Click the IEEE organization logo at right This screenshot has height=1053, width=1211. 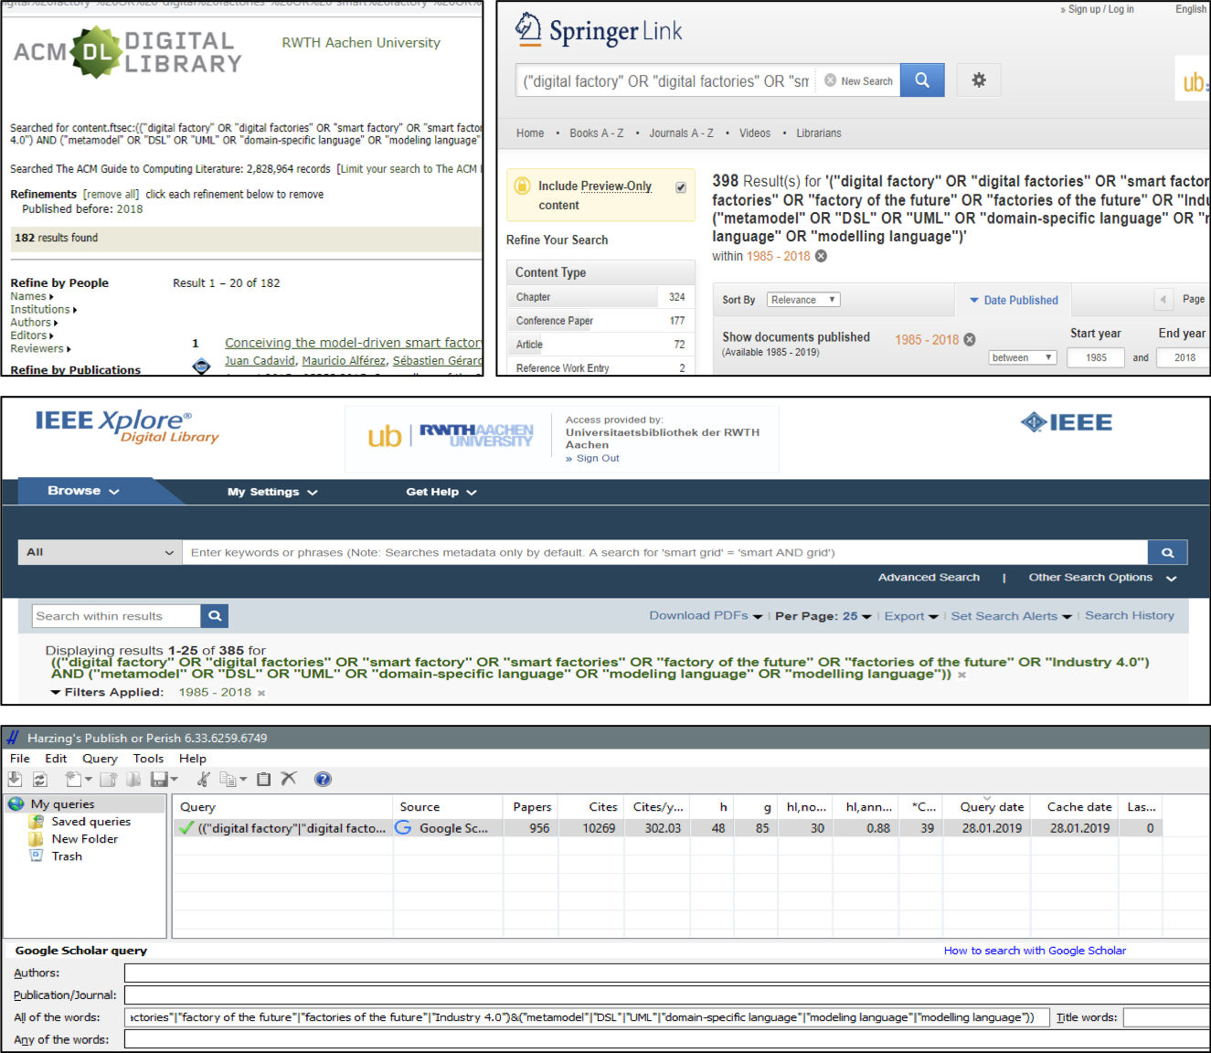[x=1067, y=422]
